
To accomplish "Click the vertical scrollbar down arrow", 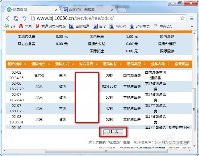I will click(x=194, y=146).
